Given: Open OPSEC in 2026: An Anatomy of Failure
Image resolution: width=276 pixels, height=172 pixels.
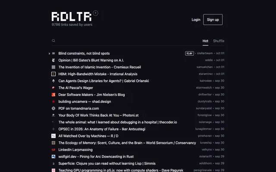Looking at the screenshot, I should click(102, 129).
